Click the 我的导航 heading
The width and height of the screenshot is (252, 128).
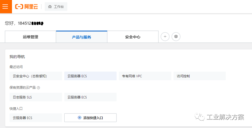(x=17, y=57)
